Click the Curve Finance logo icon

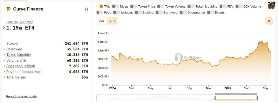(x=9, y=9)
